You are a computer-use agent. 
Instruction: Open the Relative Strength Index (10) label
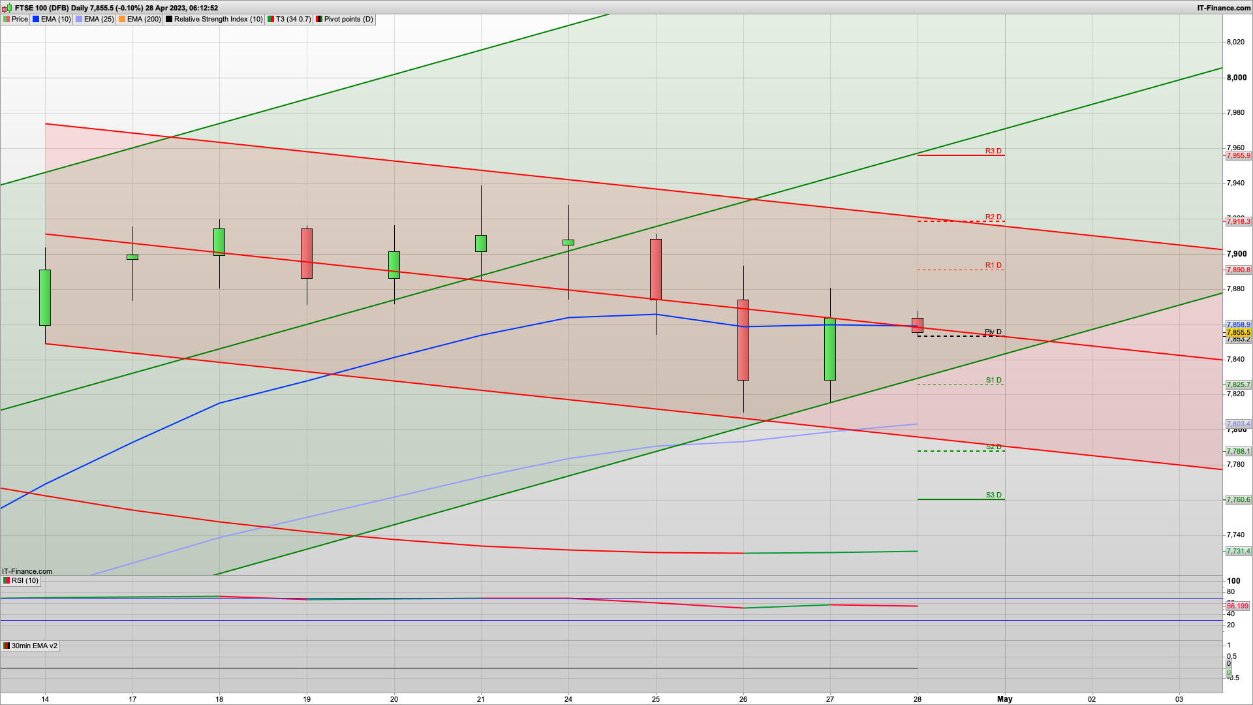coord(218,19)
